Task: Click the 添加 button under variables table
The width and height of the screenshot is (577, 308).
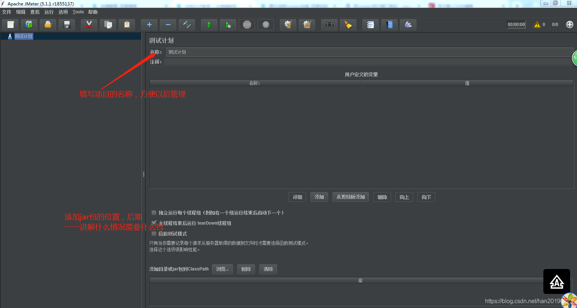Action: [319, 197]
